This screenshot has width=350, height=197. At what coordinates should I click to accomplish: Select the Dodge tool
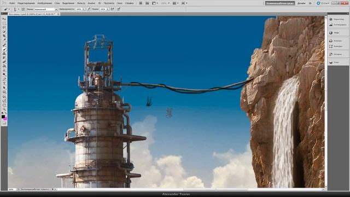[4, 74]
